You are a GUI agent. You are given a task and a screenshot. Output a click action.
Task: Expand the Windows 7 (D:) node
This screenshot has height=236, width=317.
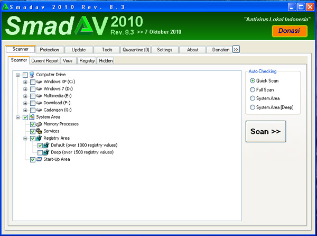(25, 89)
